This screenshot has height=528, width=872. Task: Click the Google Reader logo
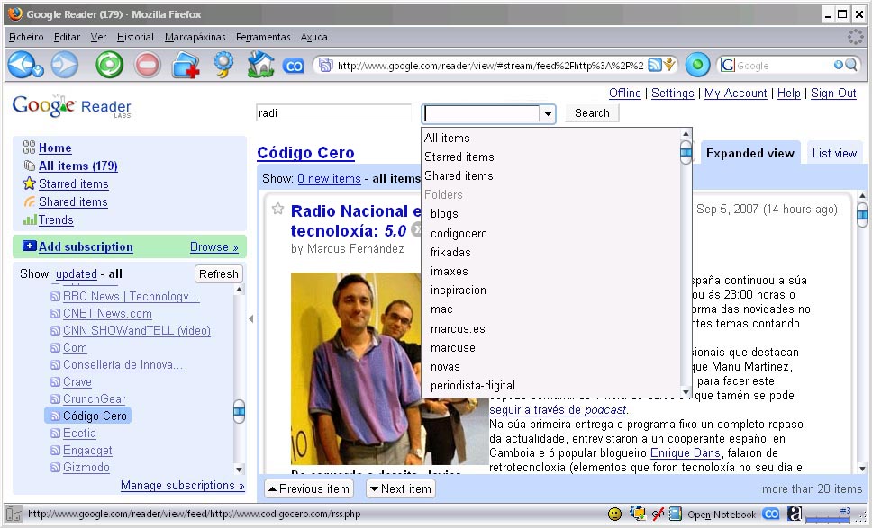coord(72,106)
